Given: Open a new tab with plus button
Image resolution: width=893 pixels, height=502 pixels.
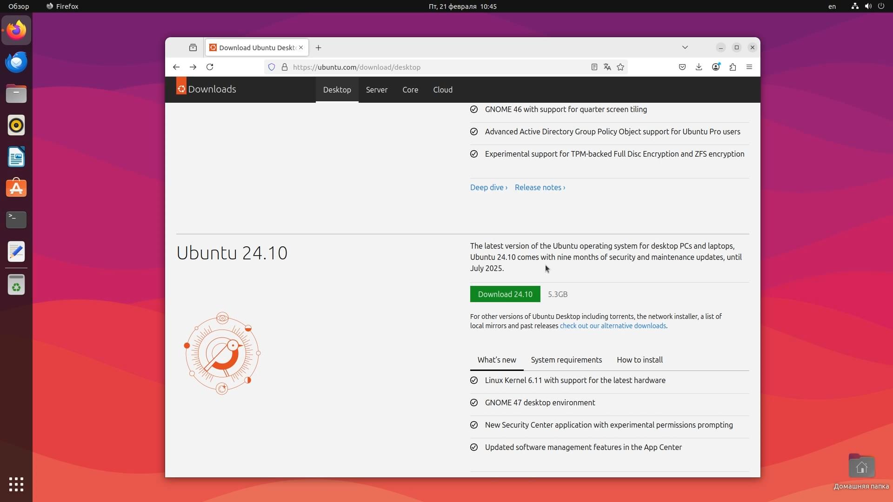Looking at the screenshot, I should tap(318, 47).
